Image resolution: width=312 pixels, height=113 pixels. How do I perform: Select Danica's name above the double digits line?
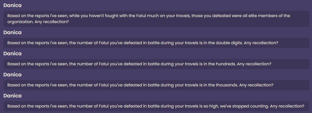click(13, 32)
